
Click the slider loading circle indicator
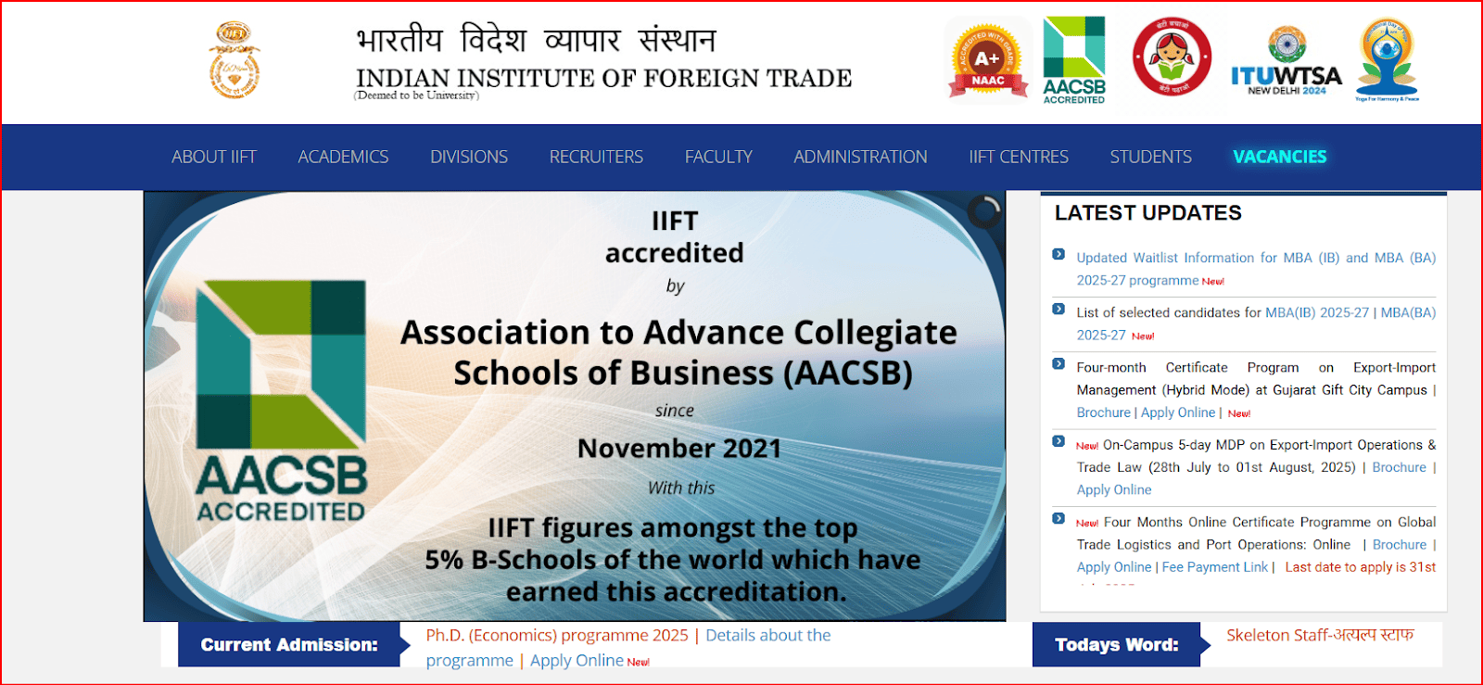[x=984, y=212]
